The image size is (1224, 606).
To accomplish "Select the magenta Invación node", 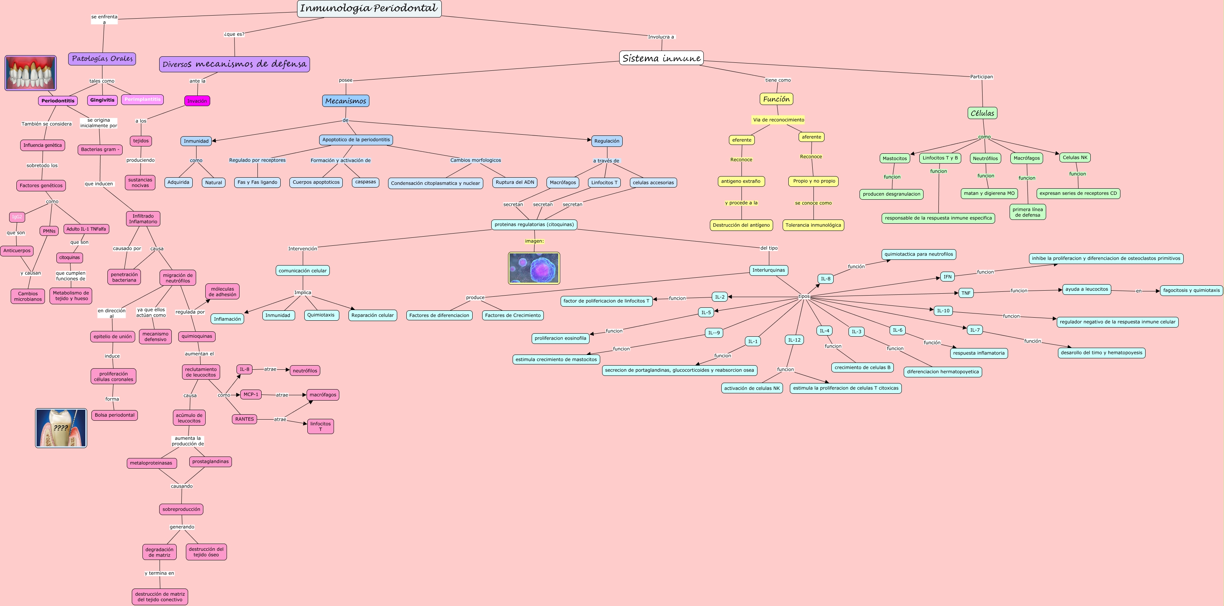I will pyautogui.click(x=197, y=101).
